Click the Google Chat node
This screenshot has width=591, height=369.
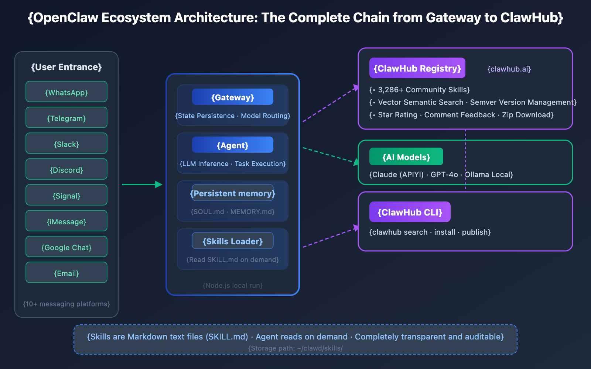[x=66, y=247]
